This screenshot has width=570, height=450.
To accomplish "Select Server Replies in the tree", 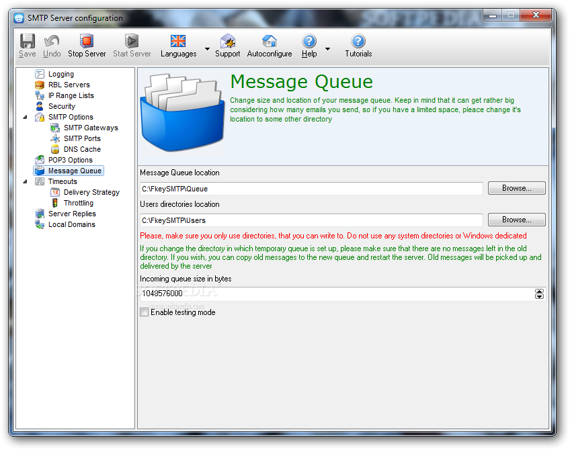I will (x=72, y=214).
